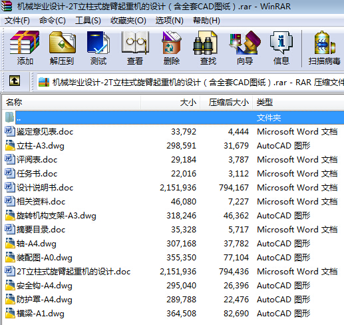
Task: Click the Delete (删除) toolbar icon
Action: pos(172,43)
